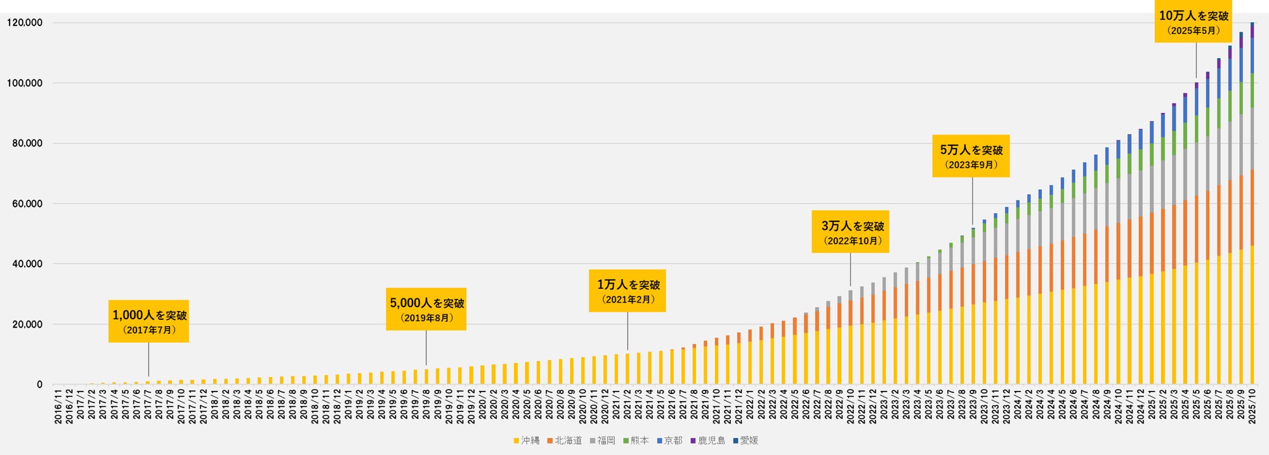The height and width of the screenshot is (455, 1269).
Task: Click the 北海道 orange legend swatch
Action: 550,440
